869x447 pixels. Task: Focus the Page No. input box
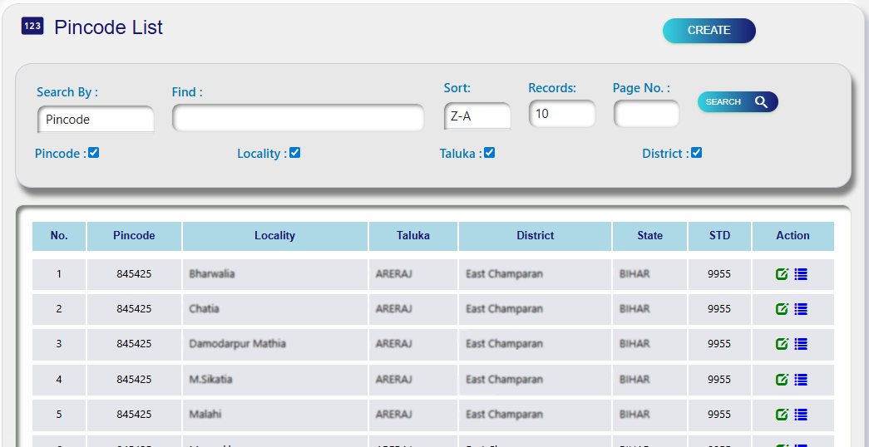(646, 114)
